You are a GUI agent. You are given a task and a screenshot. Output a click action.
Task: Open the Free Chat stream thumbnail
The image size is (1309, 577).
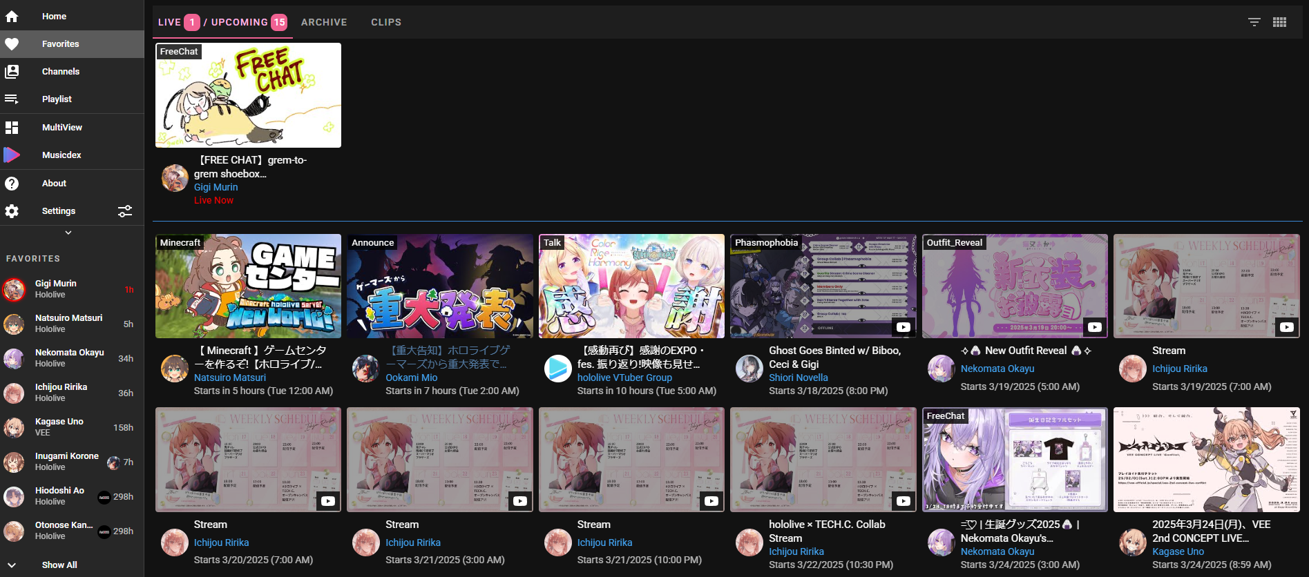(x=248, y=95)
